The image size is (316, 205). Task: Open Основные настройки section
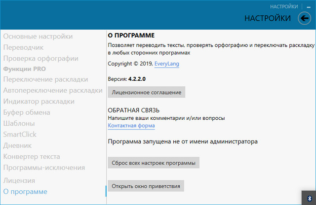click(38, 36)
